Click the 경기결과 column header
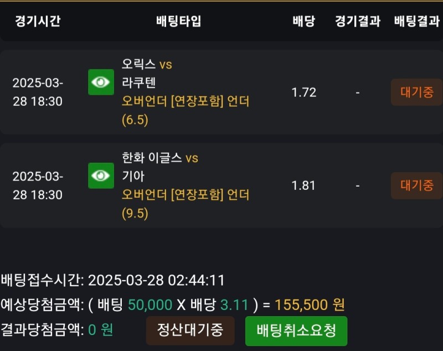This screenshot has width=443, height=351. click(357, 22)
